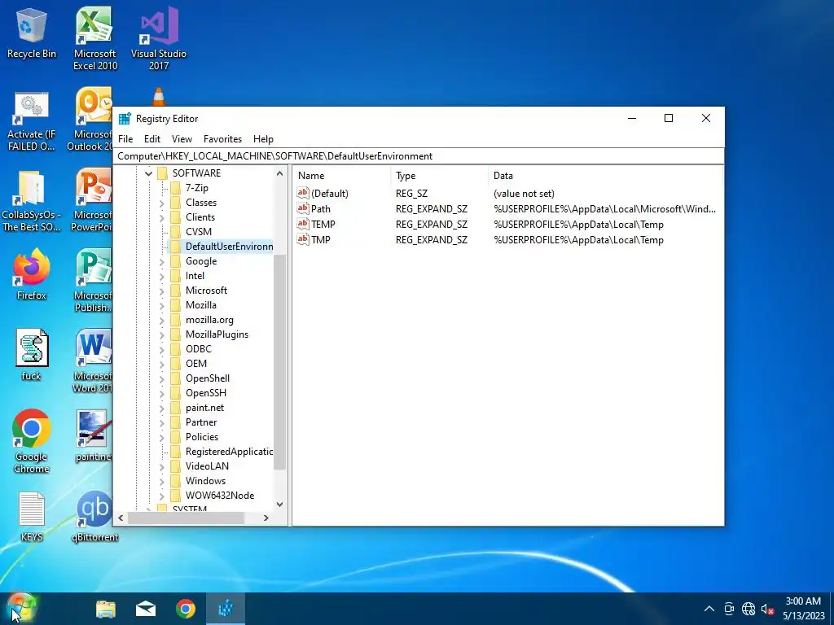Expand the OpenSSH key
Image resolution: width=834 pixels, height=625 pixels.
[x=162, y=393]
